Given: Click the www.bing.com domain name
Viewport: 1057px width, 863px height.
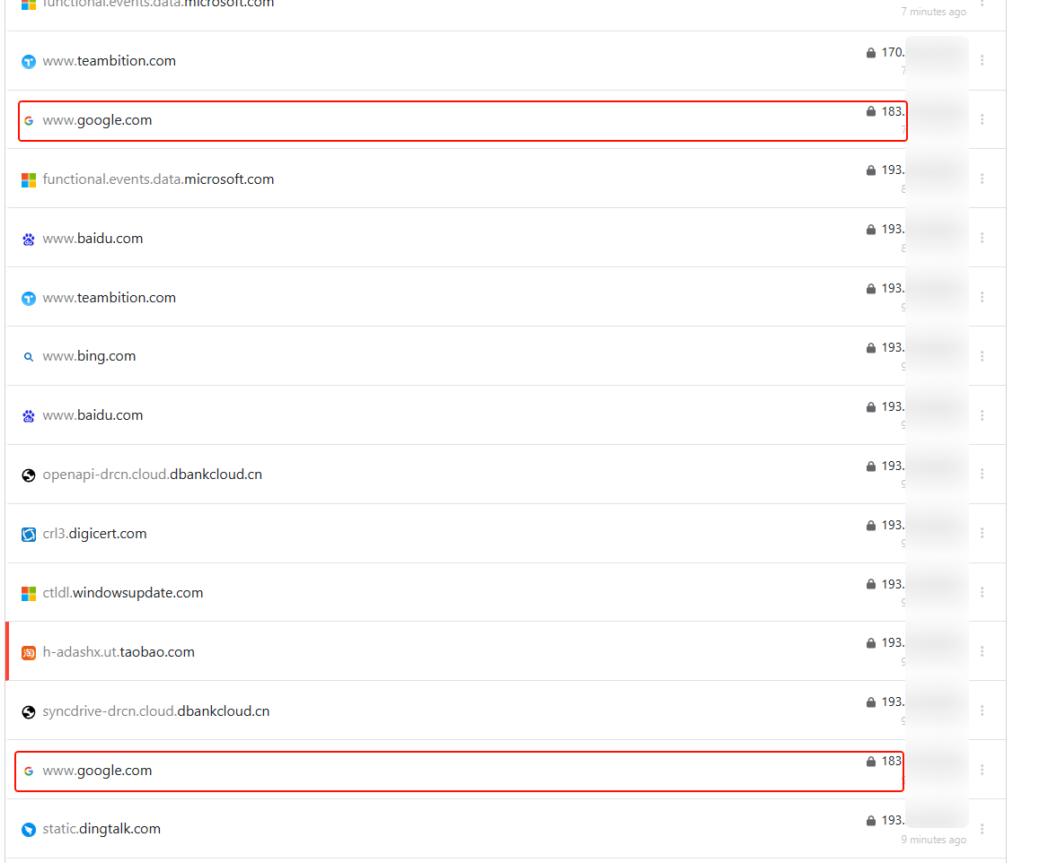Looking at the screenshot, I should tap(90, 356).
